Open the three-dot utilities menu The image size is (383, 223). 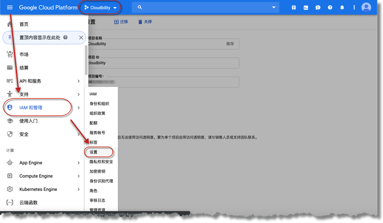[x=354, y=8]
